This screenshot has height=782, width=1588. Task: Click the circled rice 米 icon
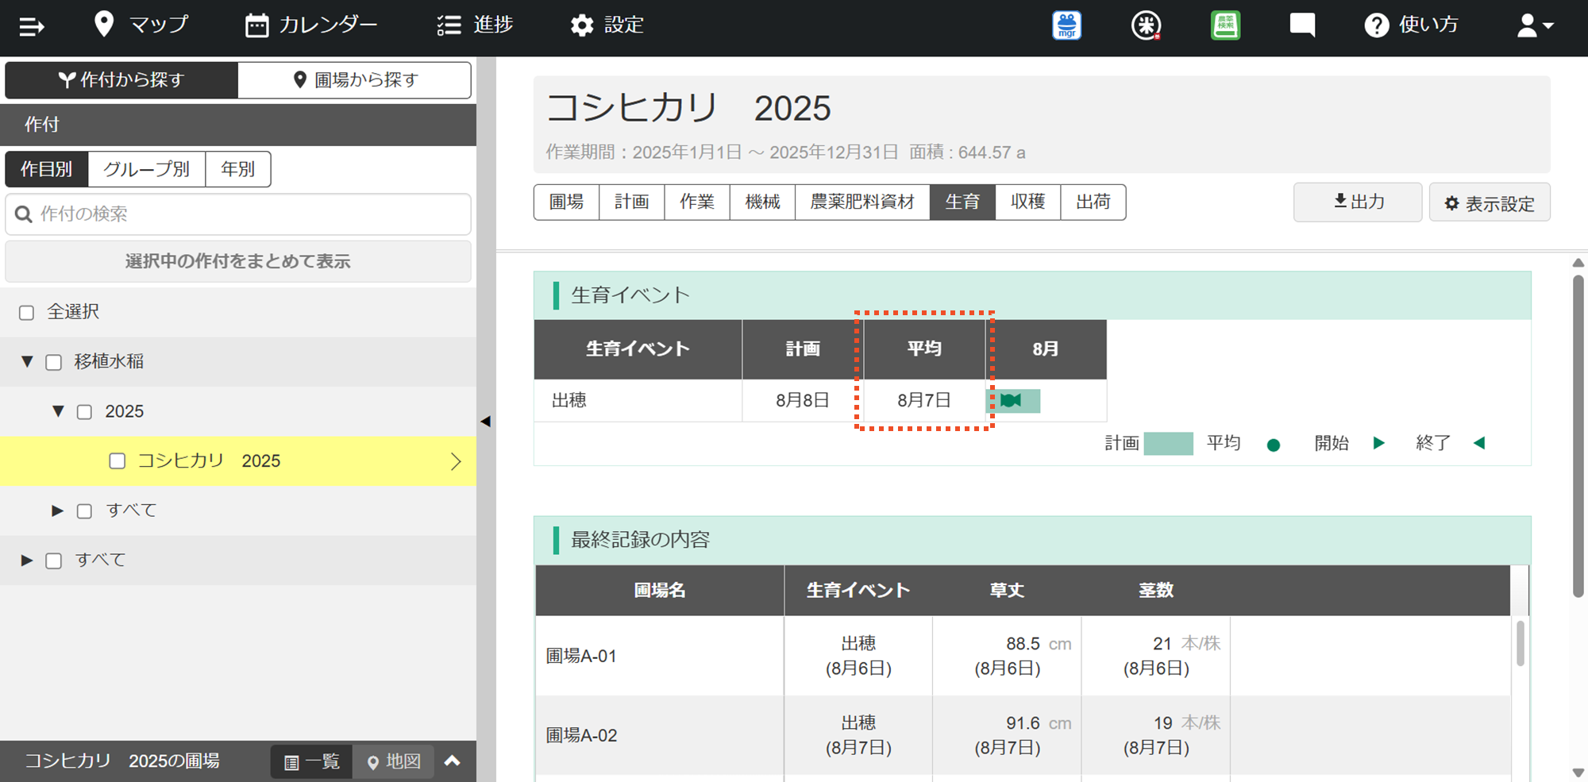click(1146, 25)
